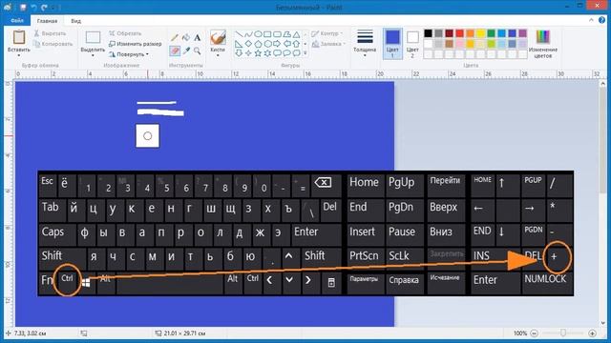Select the Magnifier tool
611x343 pixels.
[x=198, y=50]
